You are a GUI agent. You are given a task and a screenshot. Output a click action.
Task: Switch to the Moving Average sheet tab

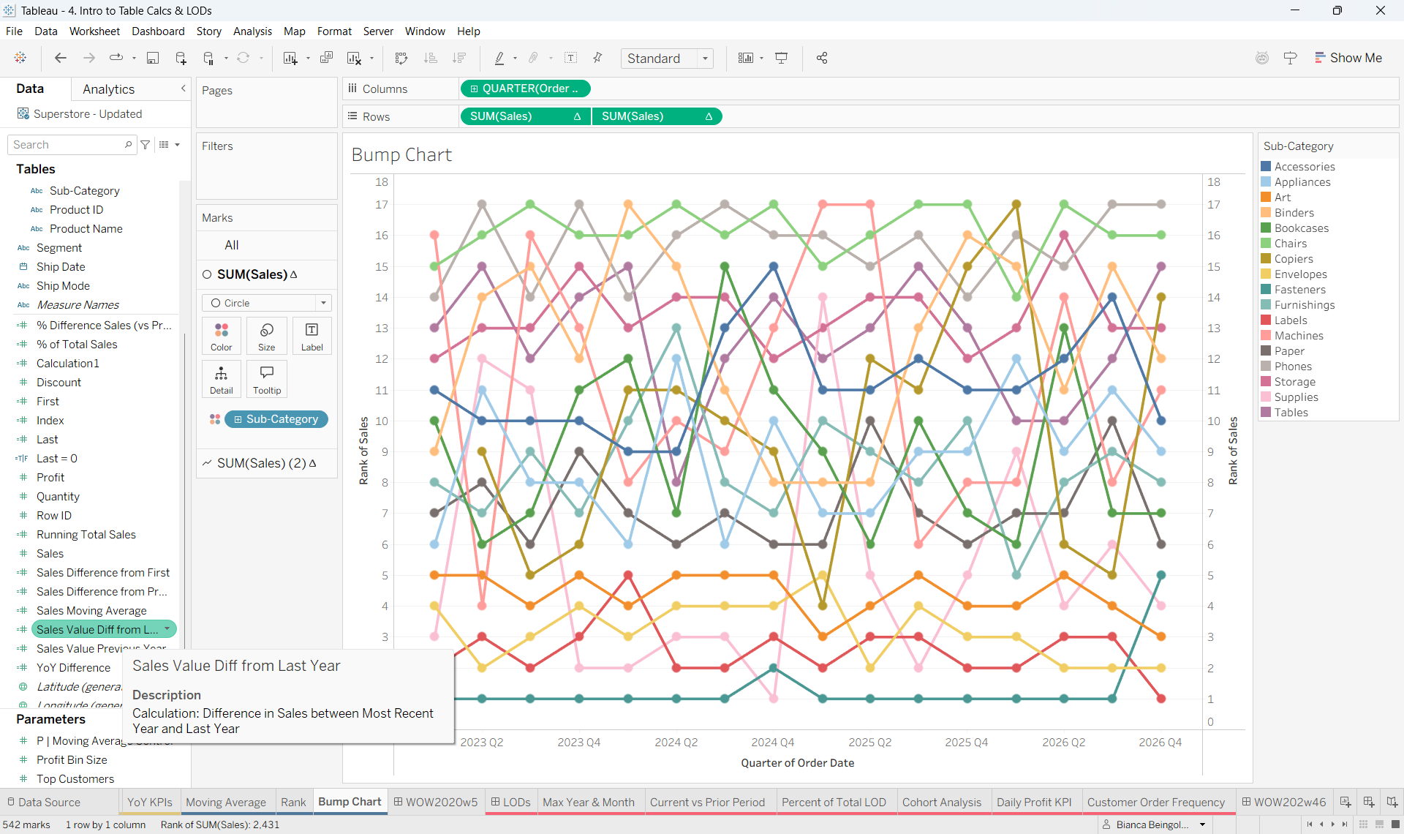226,802
